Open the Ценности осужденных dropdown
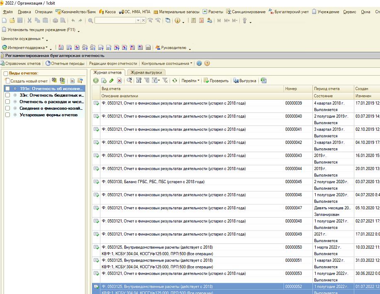Screen dimensions: 380x294 pyautogui.click(x=22, y=39)
